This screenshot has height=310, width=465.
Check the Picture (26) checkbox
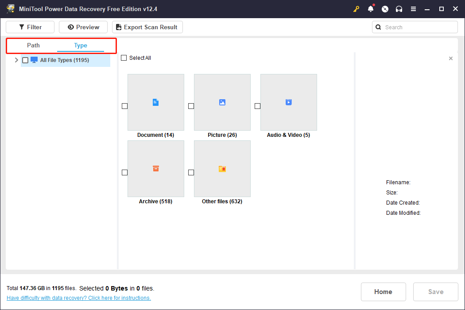[191, 106]
